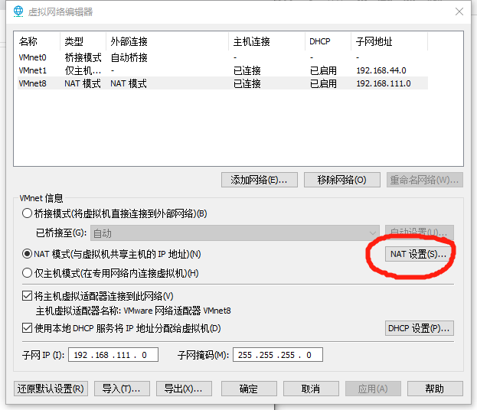This screenshot has height=410, width=477.
Task: Click subnet address 192.168.44.0 cell
Action: 381,70
